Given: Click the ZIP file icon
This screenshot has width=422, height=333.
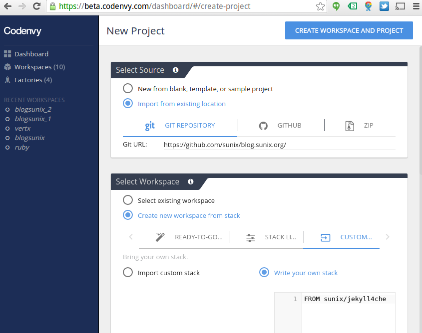Looking at the screenshot, I should (x=349, y=126).
